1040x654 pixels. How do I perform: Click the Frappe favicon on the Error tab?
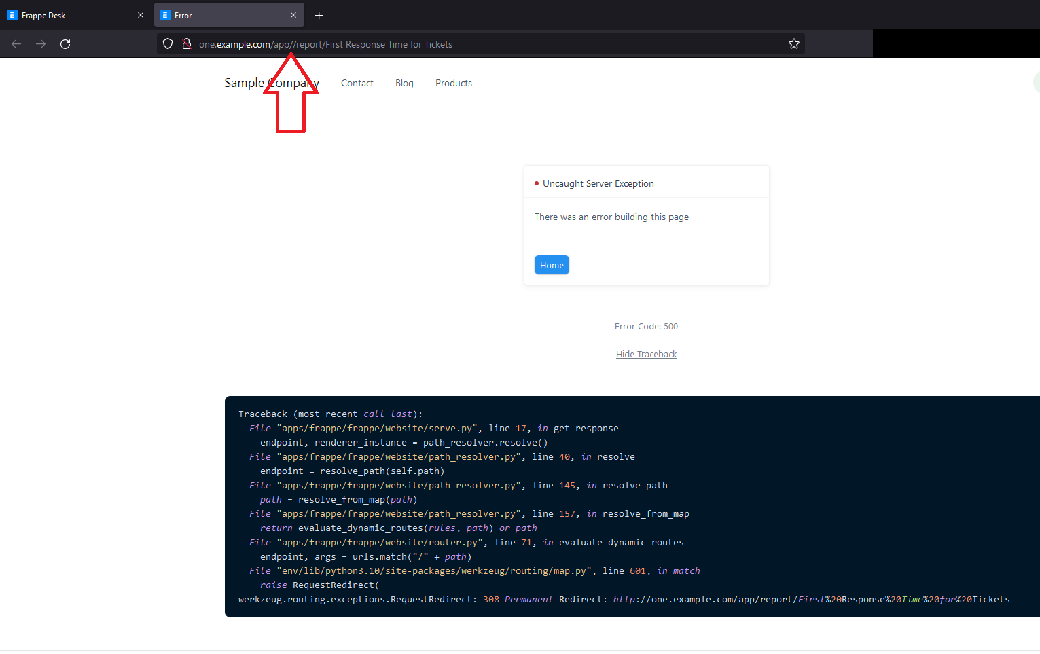164,14
